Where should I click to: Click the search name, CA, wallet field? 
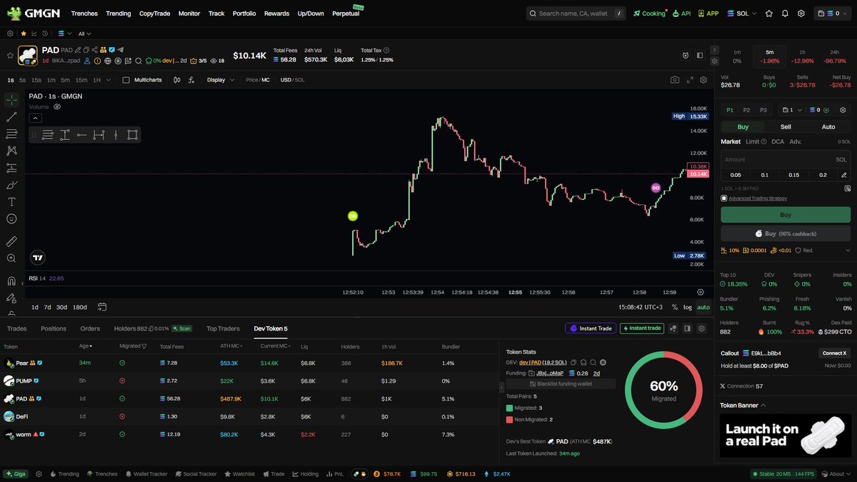576,14
